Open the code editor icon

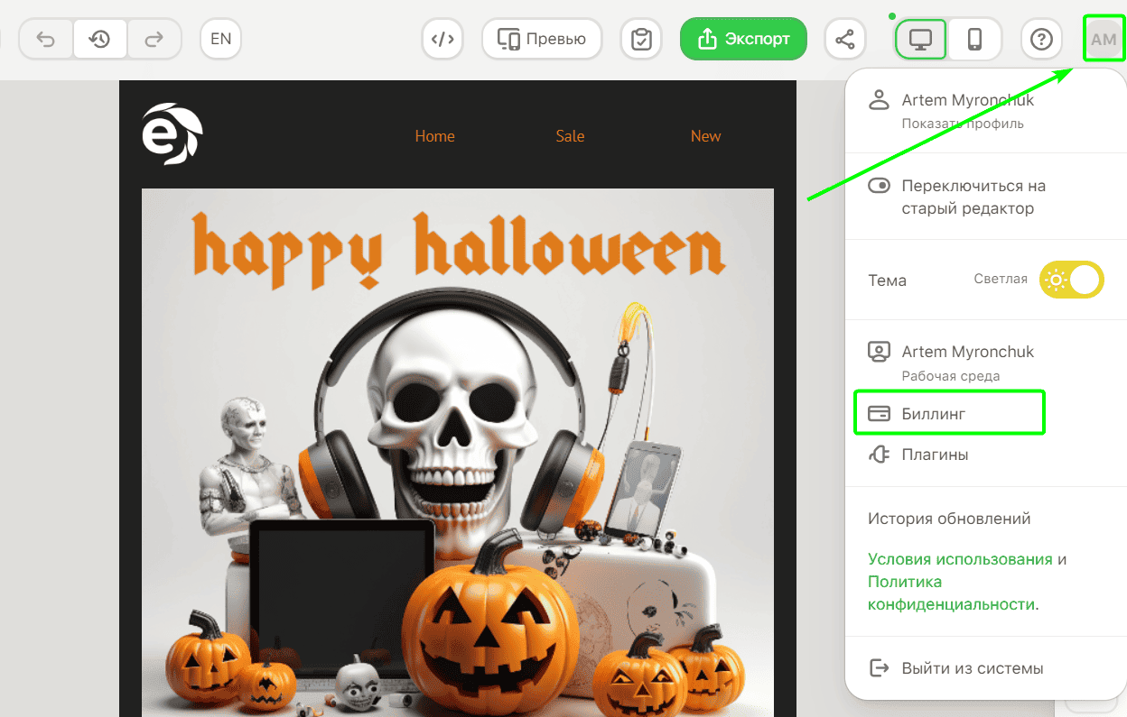coord(442,39)
